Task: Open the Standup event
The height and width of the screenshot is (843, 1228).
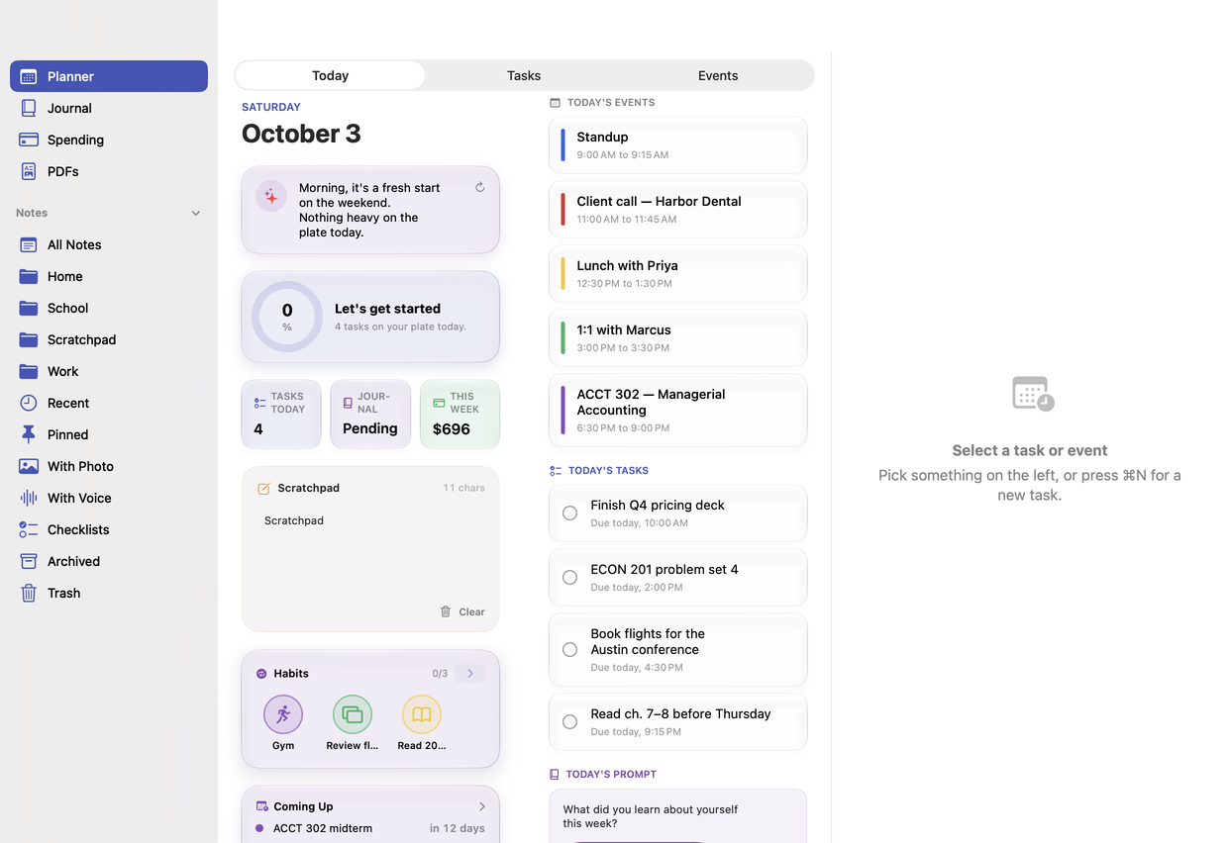Action: (x=678, y=144)
